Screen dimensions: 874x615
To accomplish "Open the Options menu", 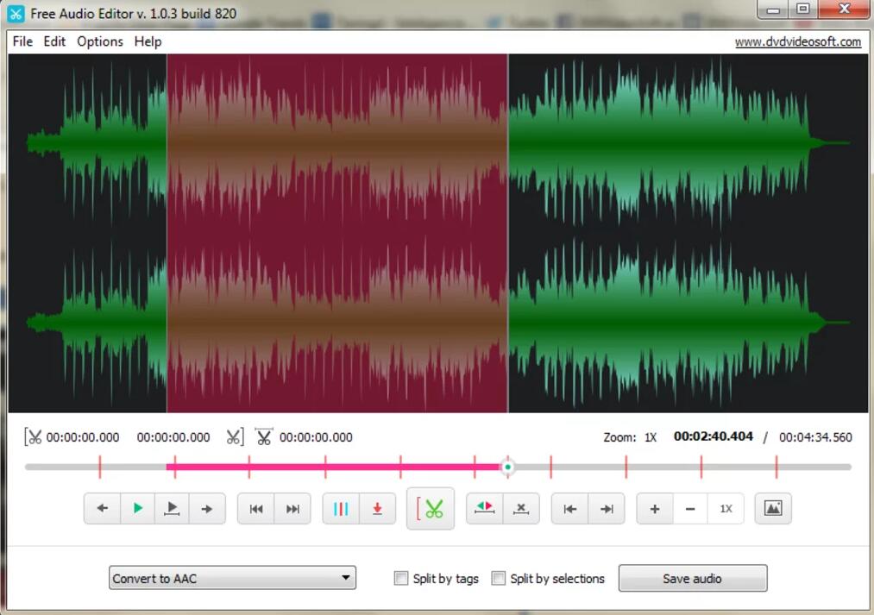I will (100, 41).
